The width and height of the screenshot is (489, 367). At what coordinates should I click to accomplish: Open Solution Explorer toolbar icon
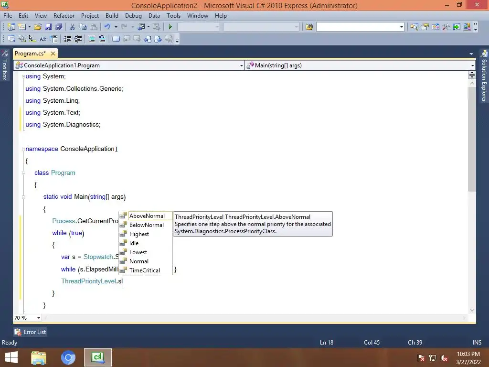pyautogui.click(x=414, y=27)
